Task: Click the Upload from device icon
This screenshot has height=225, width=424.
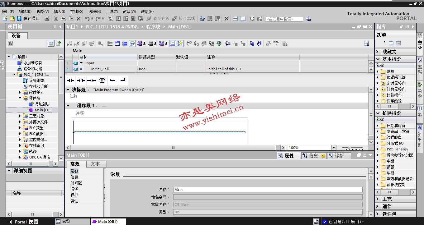Action: coord(126,19)
